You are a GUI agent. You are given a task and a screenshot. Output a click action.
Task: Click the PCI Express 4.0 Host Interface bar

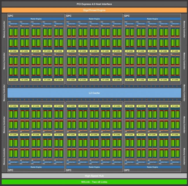[x=94, y=4]
